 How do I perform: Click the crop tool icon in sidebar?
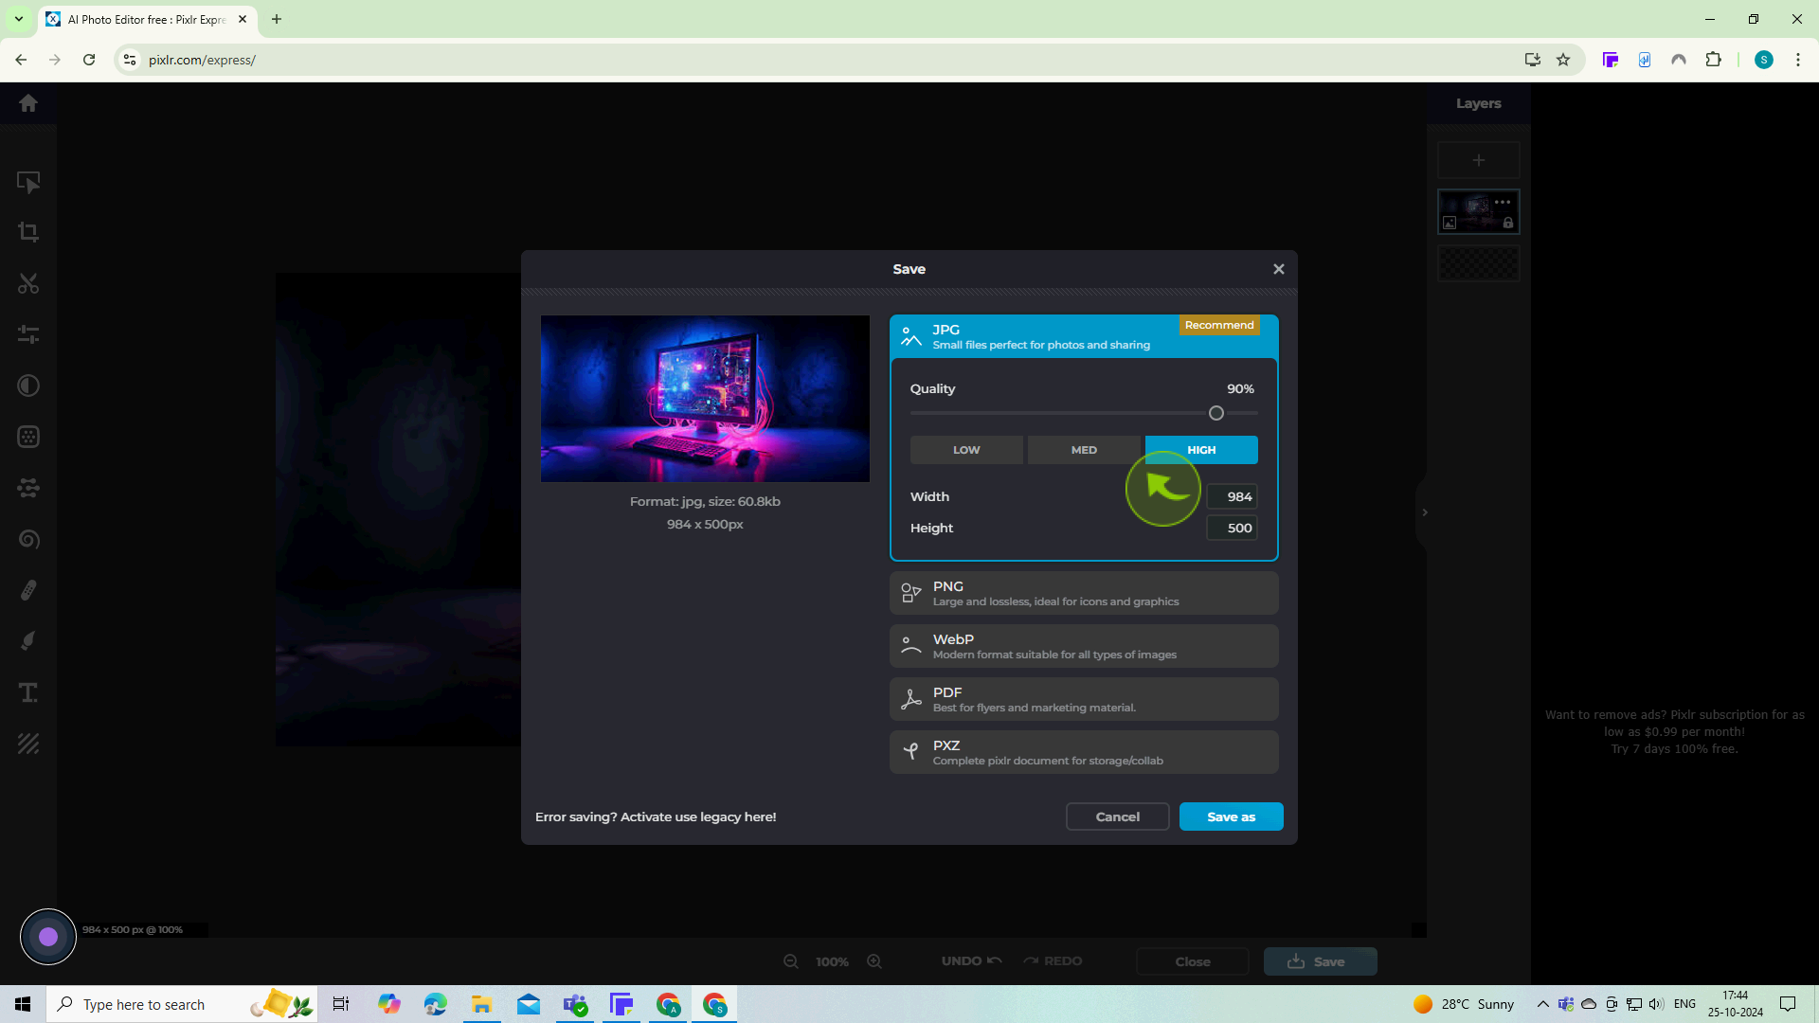27,232
